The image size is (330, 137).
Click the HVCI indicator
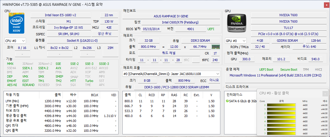click(x=318, y=70)
